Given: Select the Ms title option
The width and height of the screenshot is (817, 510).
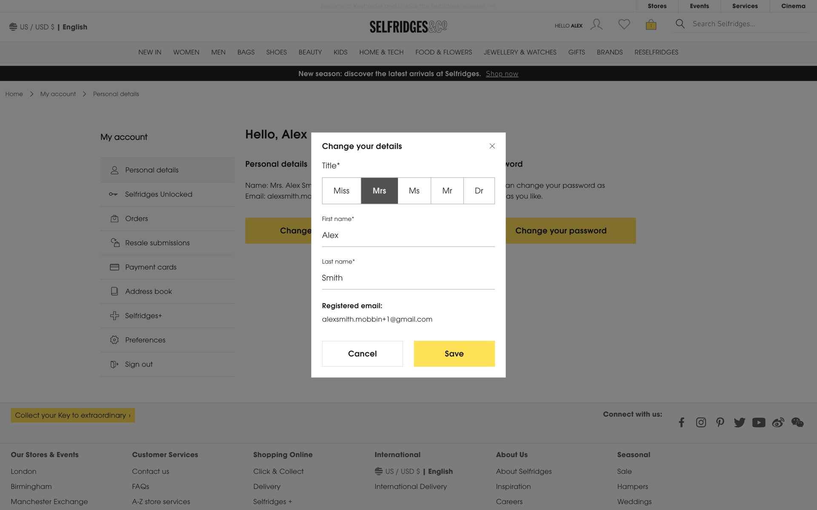Looking at the screenshot, I should coord(414,191).
